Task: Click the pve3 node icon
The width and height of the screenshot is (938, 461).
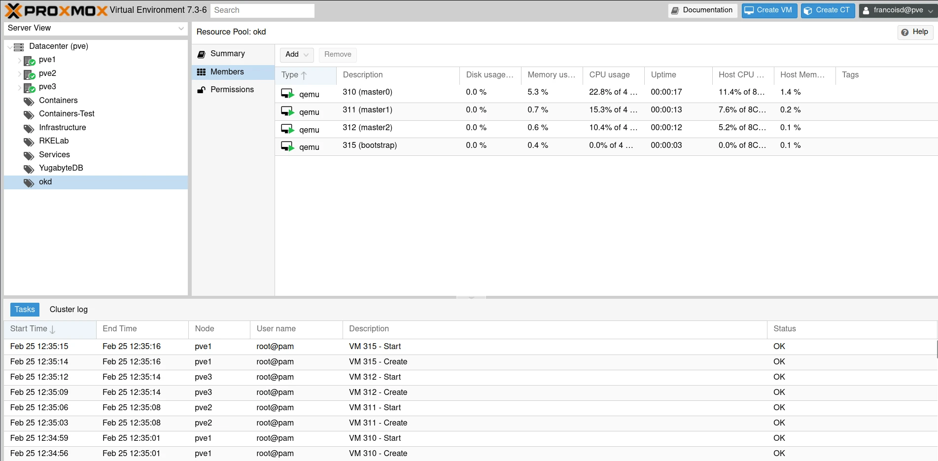Action: [29, 88]
